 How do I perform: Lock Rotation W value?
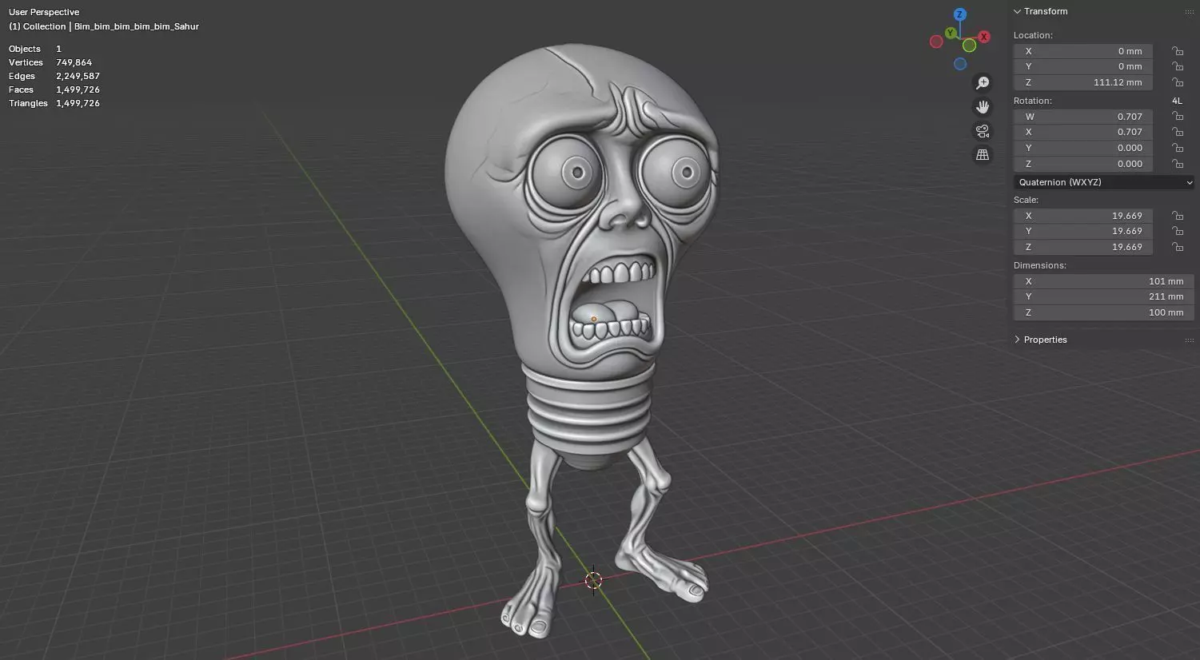point(1178,117)
